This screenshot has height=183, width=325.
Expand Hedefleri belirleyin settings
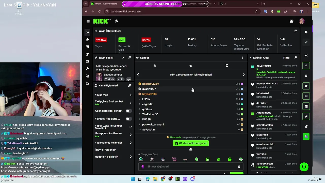[131, 157]
